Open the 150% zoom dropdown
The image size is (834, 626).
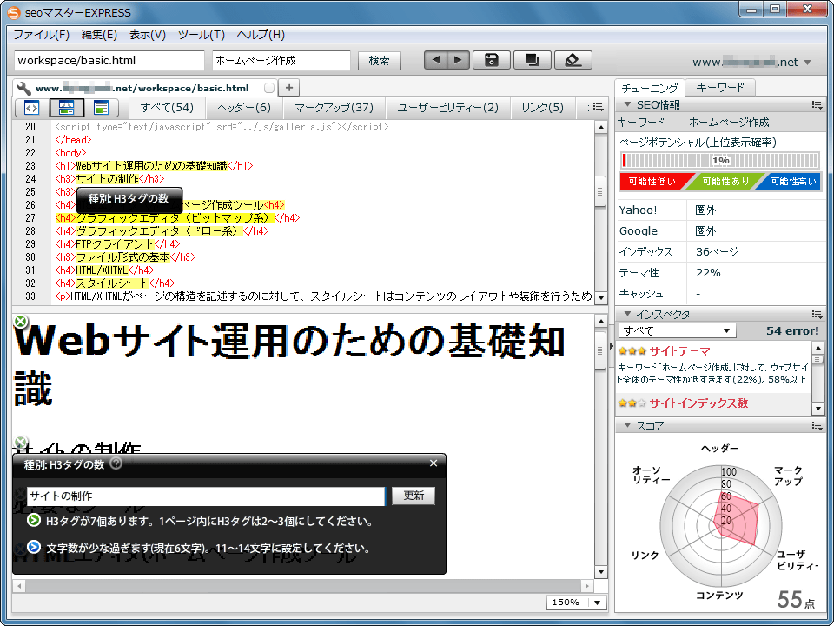click(598, 603)
